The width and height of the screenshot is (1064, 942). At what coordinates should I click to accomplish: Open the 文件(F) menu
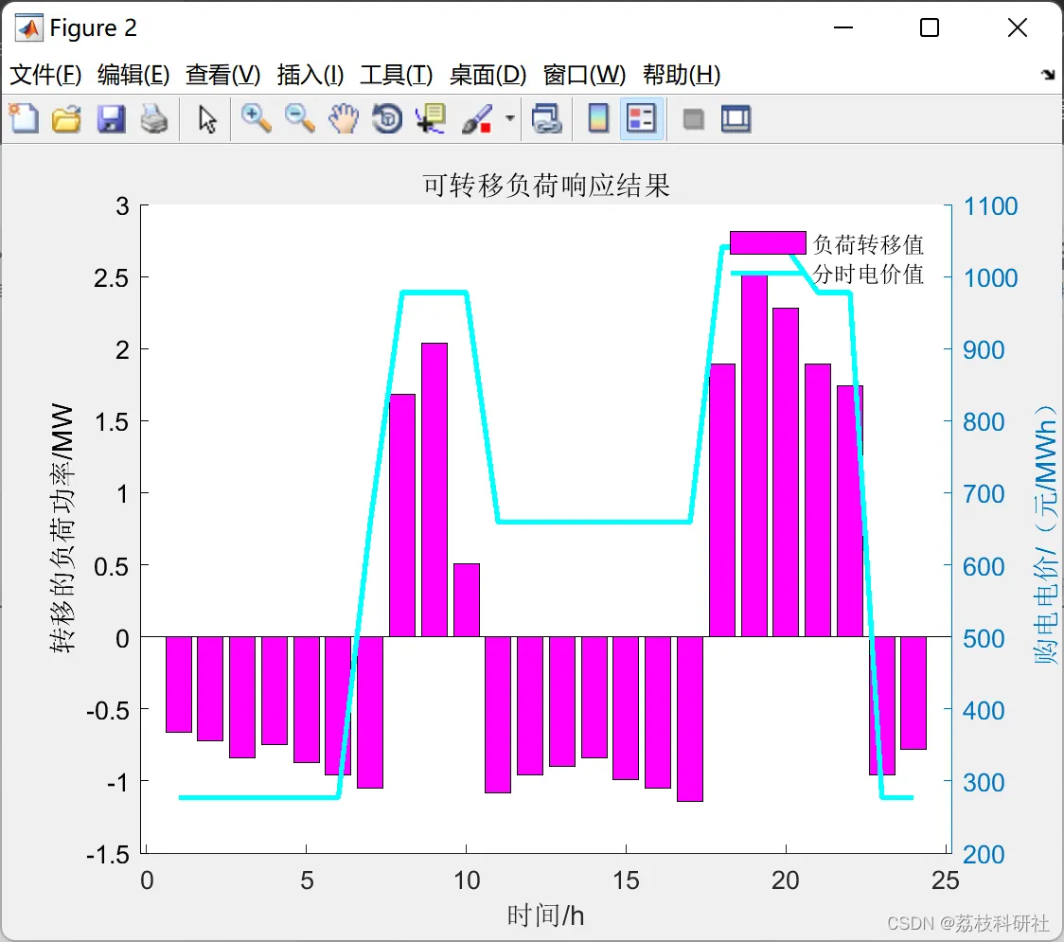pyautogui.click(x=45, y=75)
